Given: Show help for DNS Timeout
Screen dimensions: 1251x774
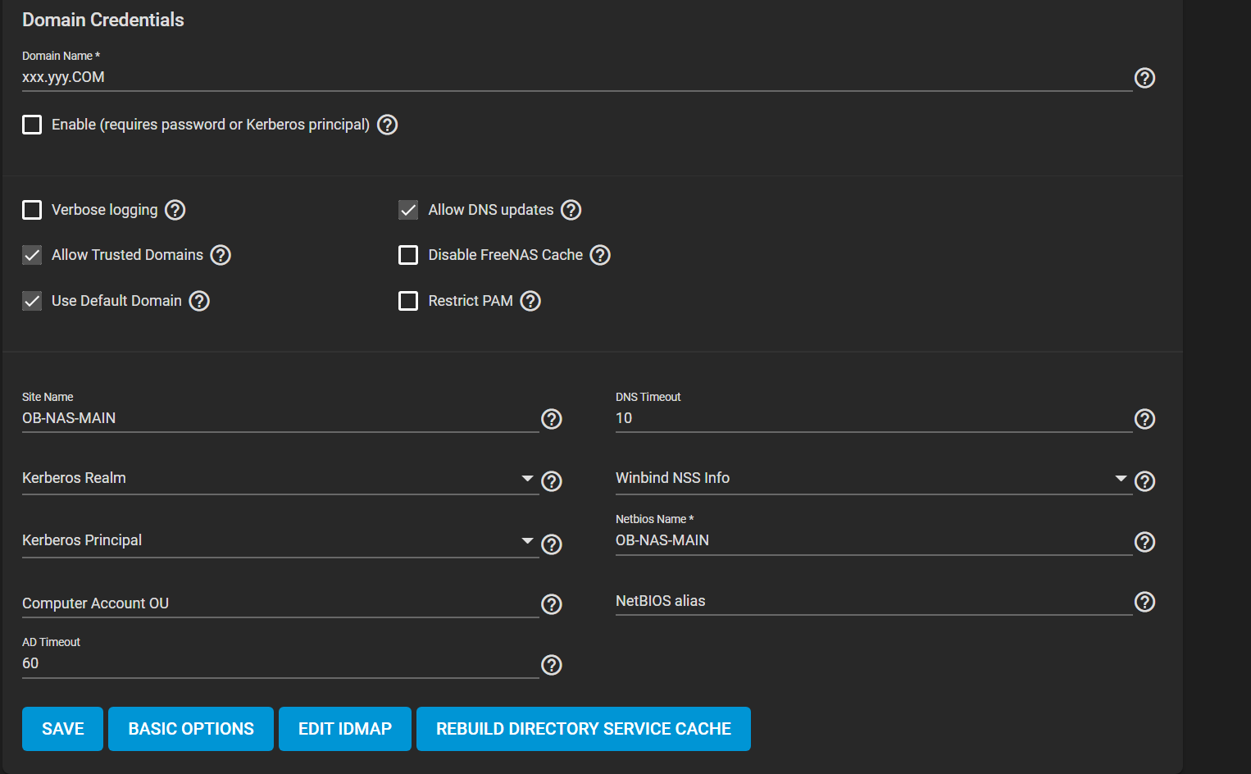Looking at the screenshot, I should pyautogui.click(x=1144, y=419).
